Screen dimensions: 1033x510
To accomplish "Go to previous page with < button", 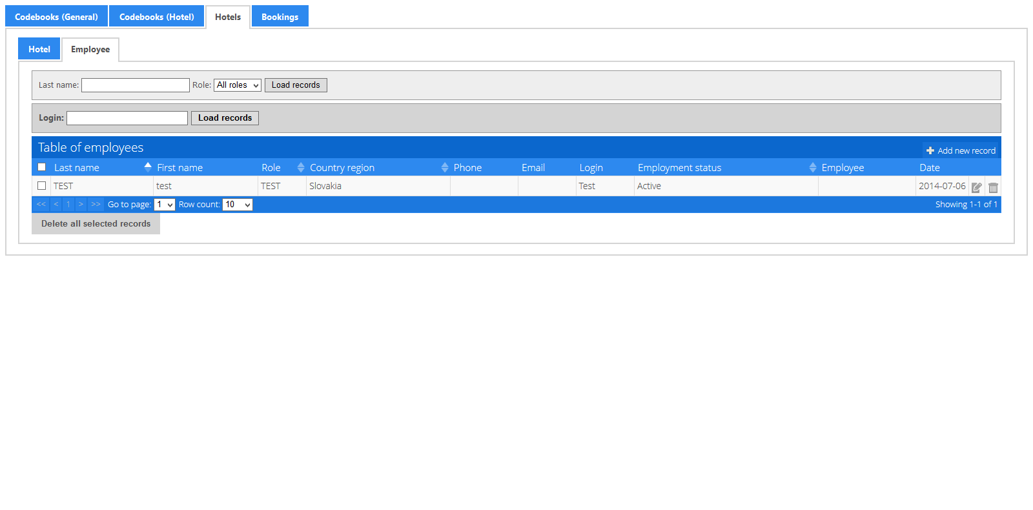I will [x=56, y=204].
